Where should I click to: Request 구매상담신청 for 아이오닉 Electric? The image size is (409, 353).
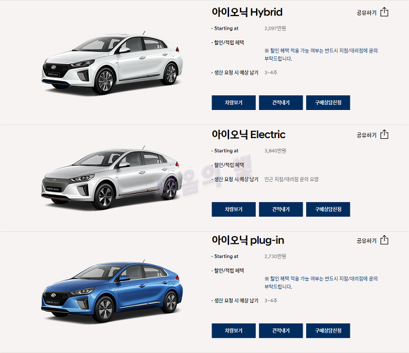pos(328,209)
